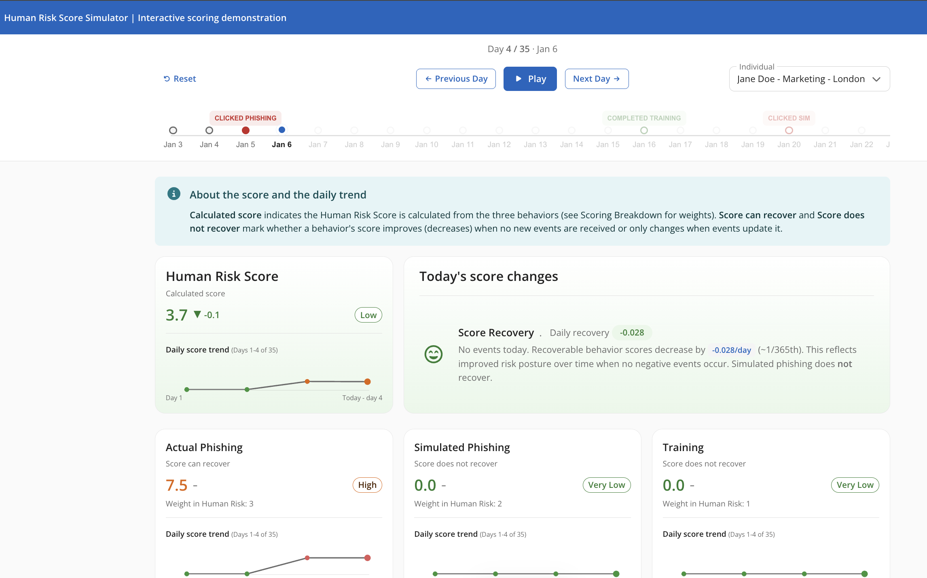Click the 3.7 Human Risk Score value
The image size is (927, 578).
coord(177,315)
